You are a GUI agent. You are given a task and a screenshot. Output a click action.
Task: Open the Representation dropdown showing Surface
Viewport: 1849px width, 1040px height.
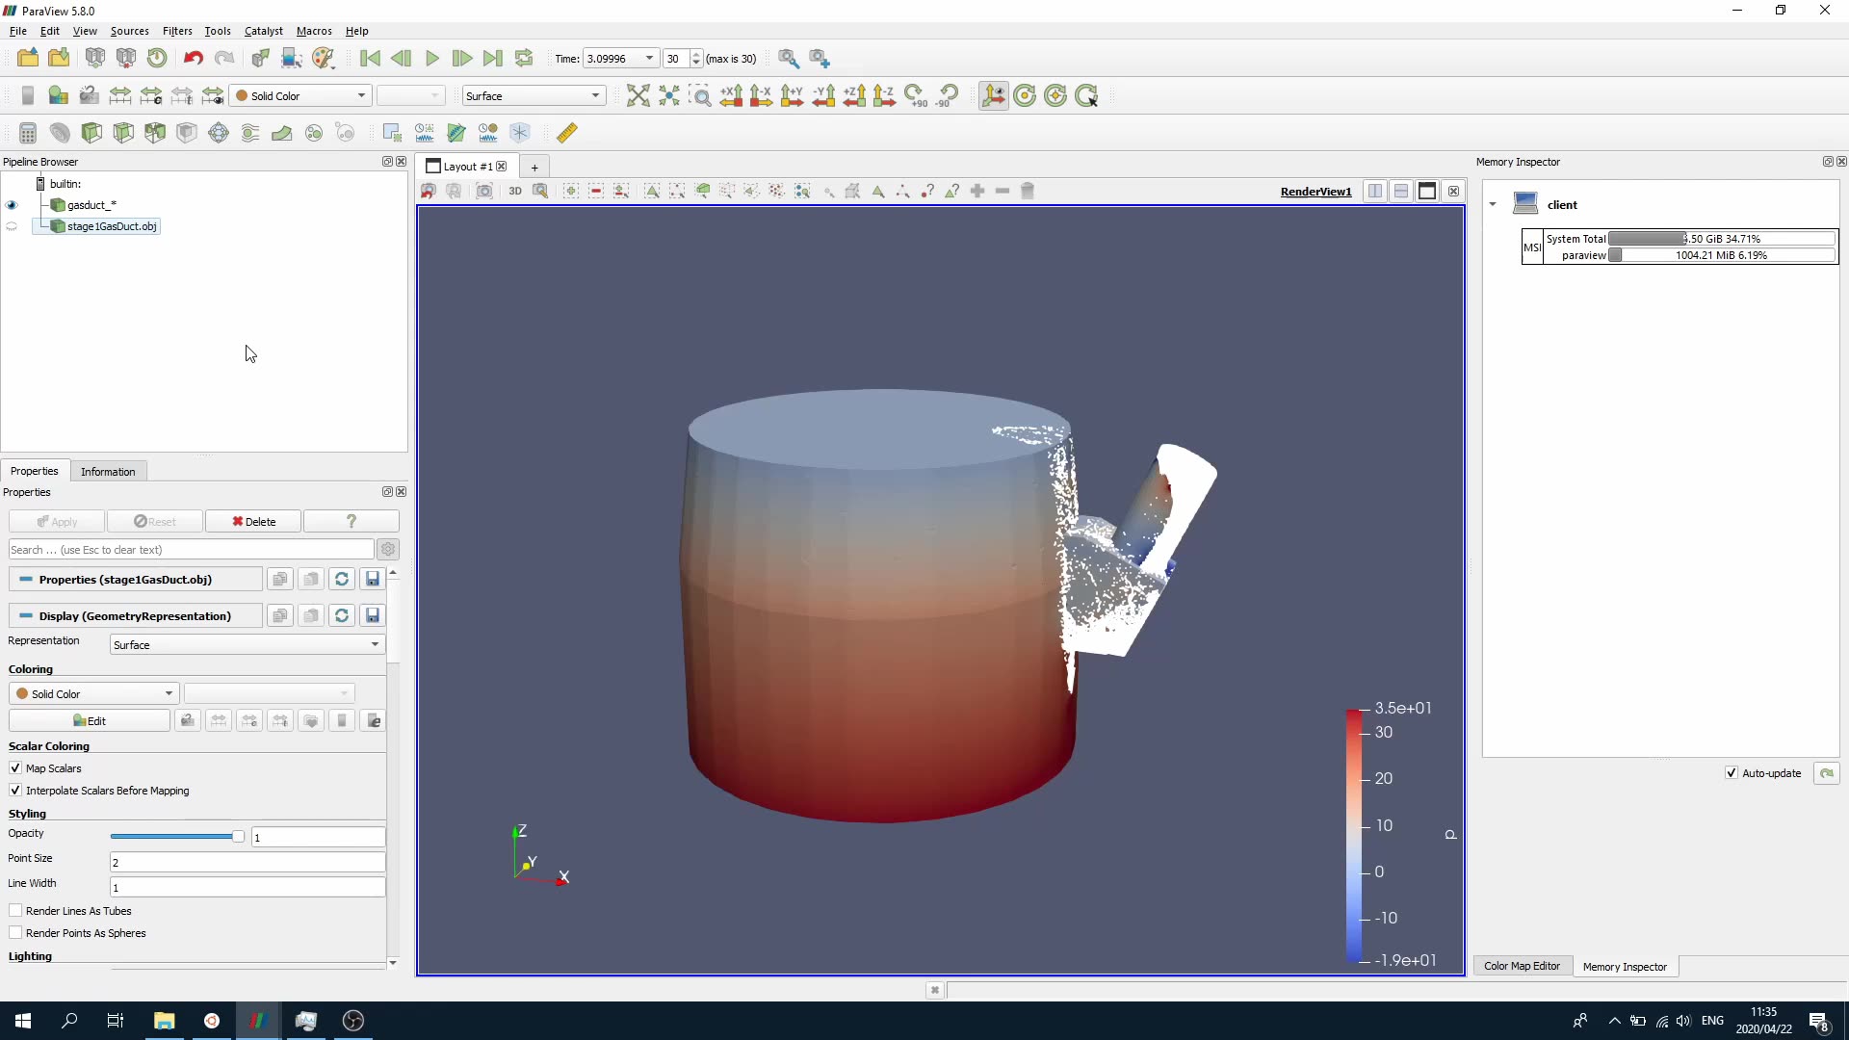246,644
